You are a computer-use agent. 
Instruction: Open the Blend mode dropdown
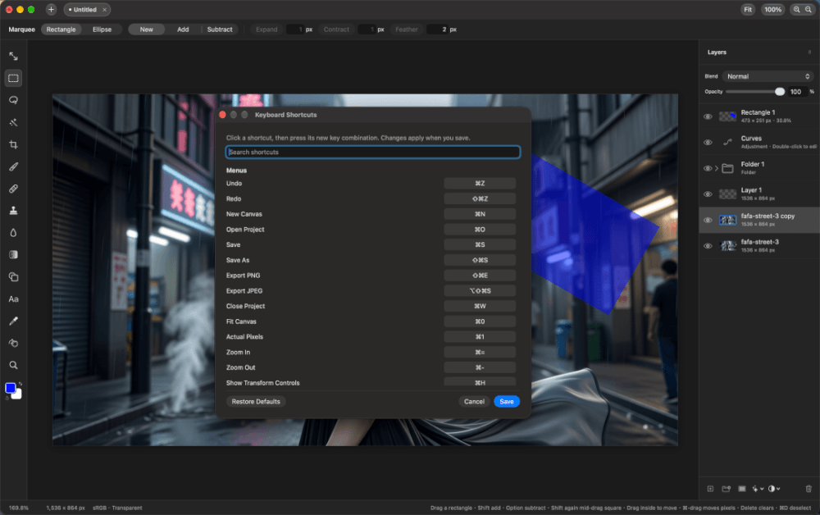coord(768,76)
